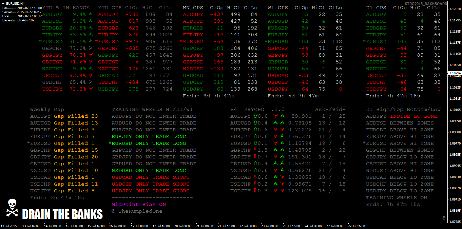Select the green arrow next to EURGBP 20.5%
Viewport: 462px width, 229px height.
pos(91,28)
